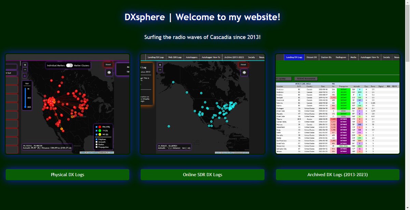Click the red FM color dot in legend
Viewport: 410px width, 210px height.
[99, 127]
